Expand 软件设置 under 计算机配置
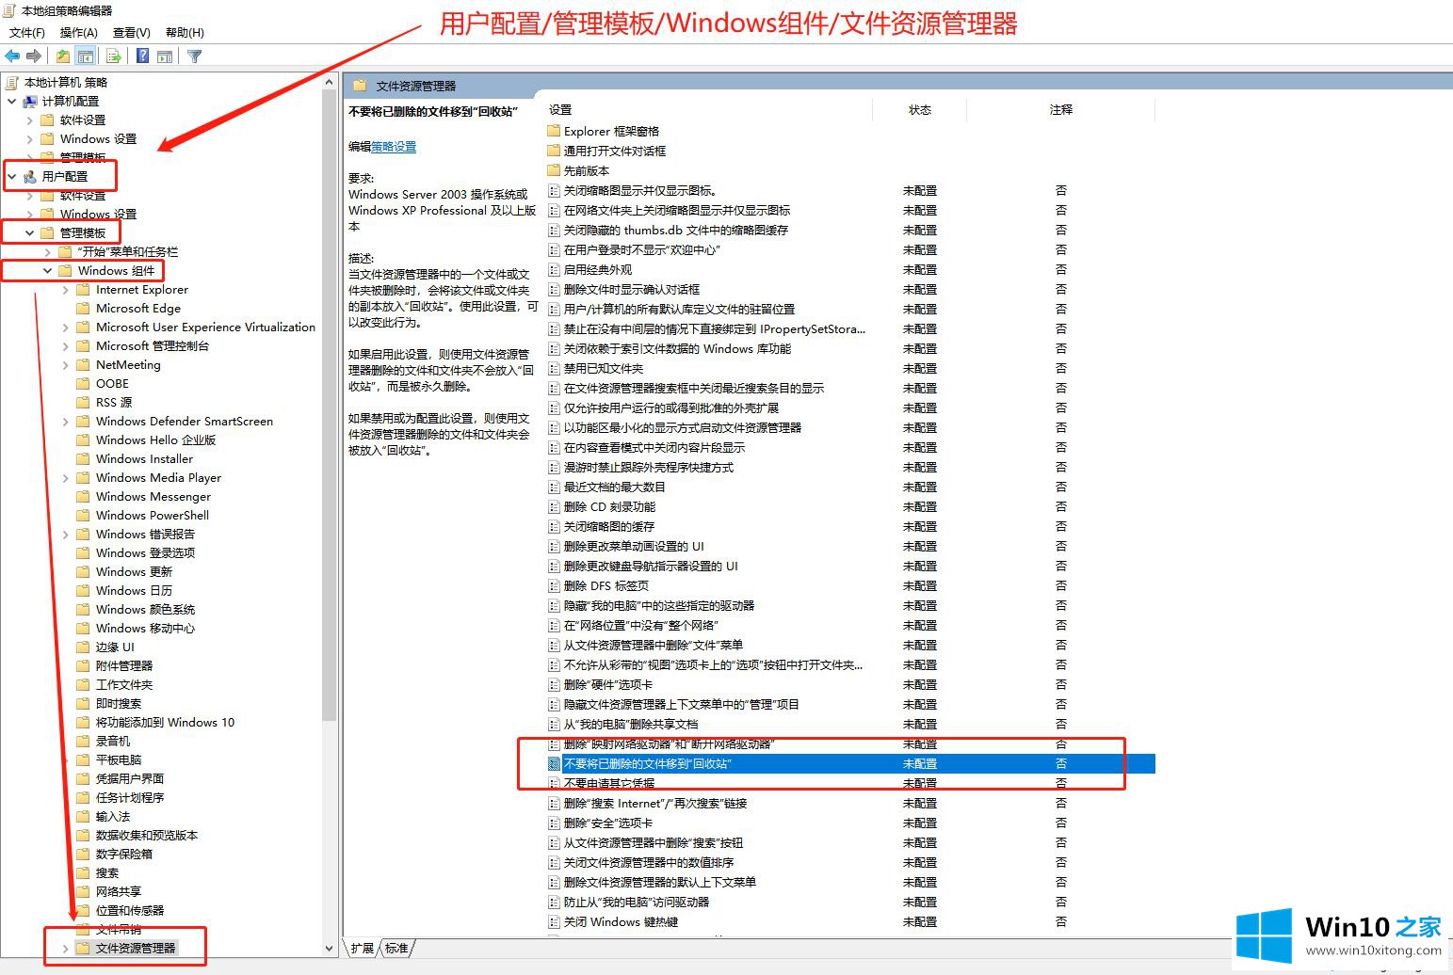 coord(29,120)
